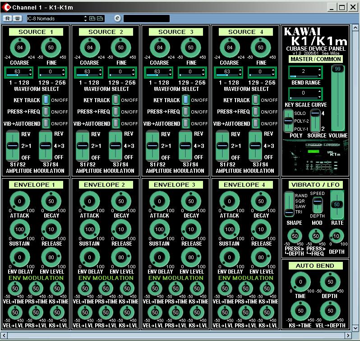Viewport: 360px width, 341px height.
Task: Click Envelope 4 lower KS→LVL knob
Action: coord(267,312)
